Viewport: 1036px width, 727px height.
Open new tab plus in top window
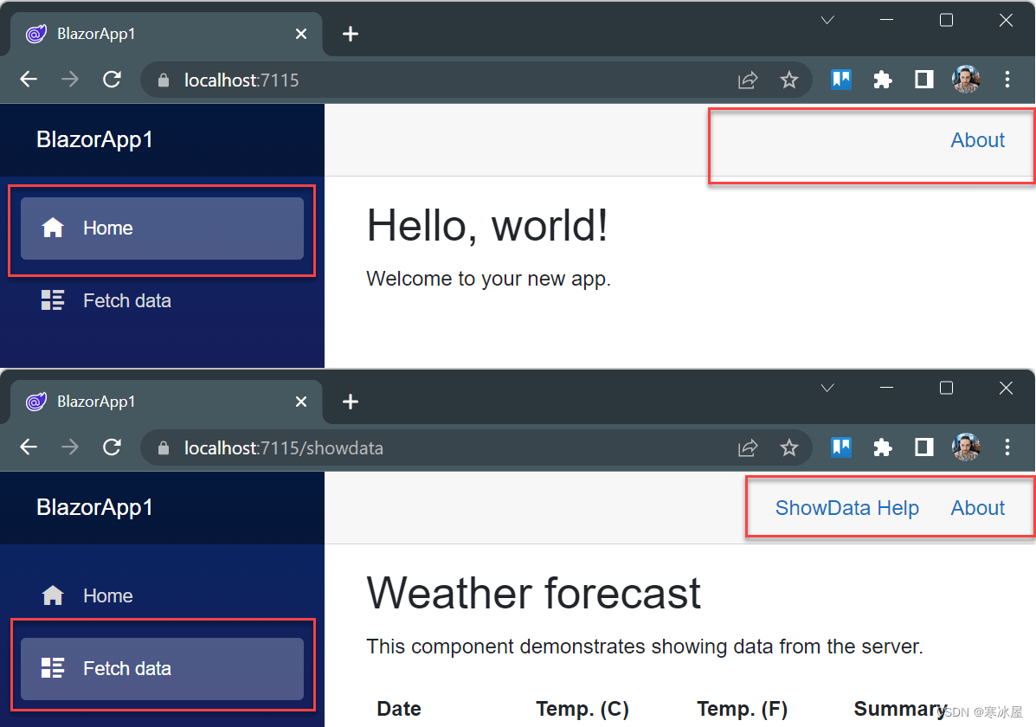coord(351,34)
